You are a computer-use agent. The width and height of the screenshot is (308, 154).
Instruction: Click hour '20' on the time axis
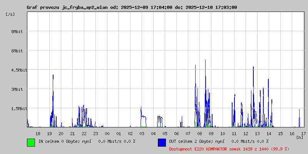pyautogui.click(x=61, y=134)
